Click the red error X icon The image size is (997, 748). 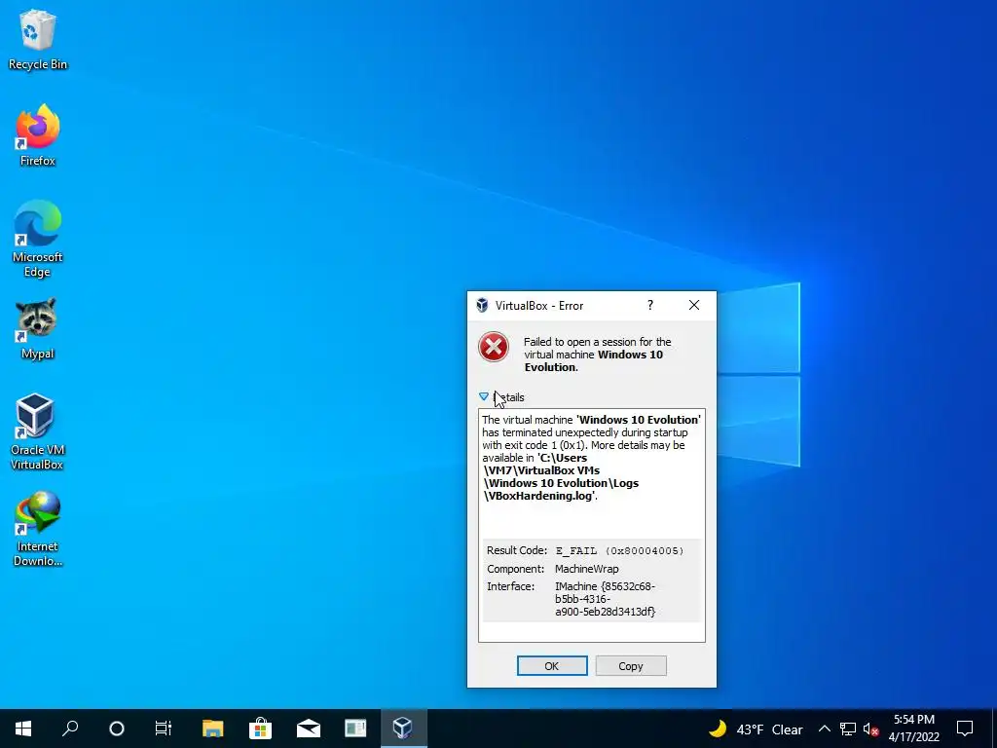494,348
